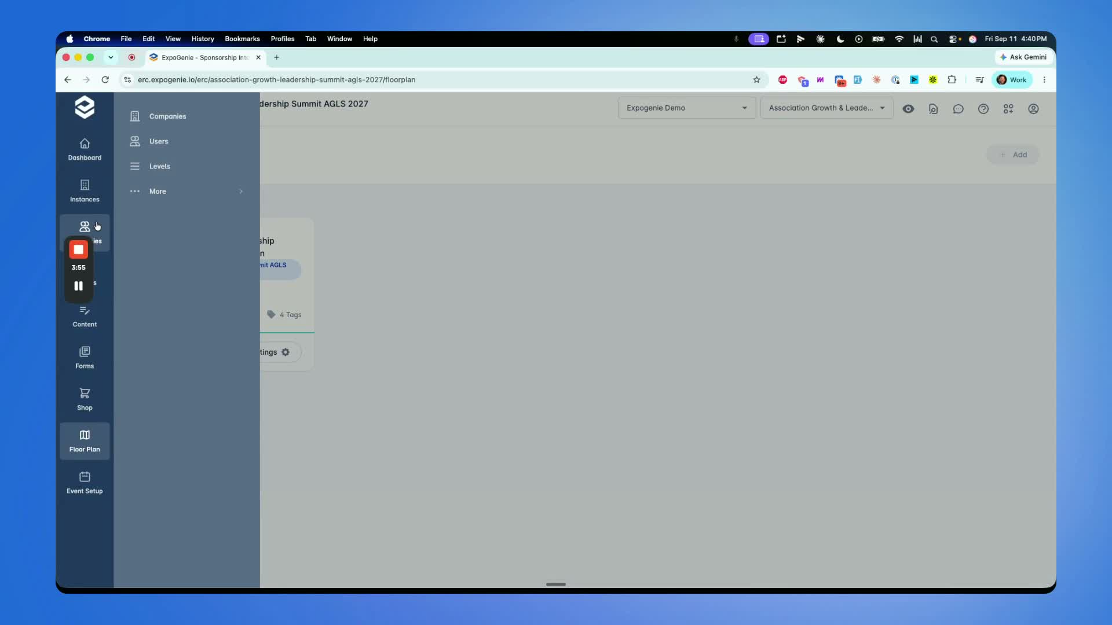Image resolution: width=1112 pixels, height=625 pixels.
Task: Open the chat messages icon
Action: click(958, 109)
